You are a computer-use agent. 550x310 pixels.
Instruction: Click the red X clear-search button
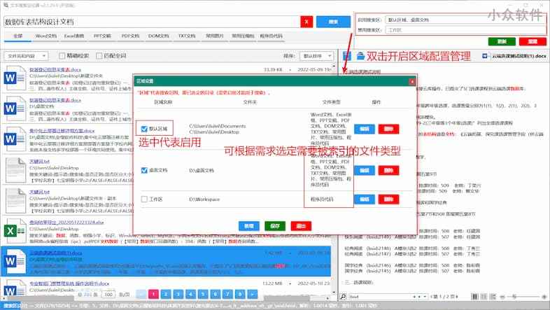pyautogui.click(x=306, y=22)
